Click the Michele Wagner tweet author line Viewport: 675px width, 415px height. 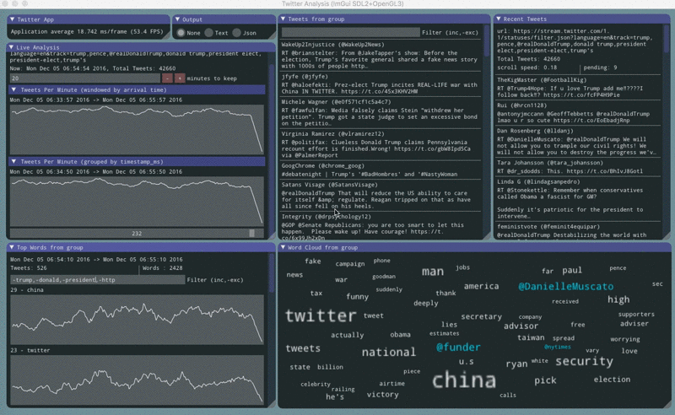[336, 102]
